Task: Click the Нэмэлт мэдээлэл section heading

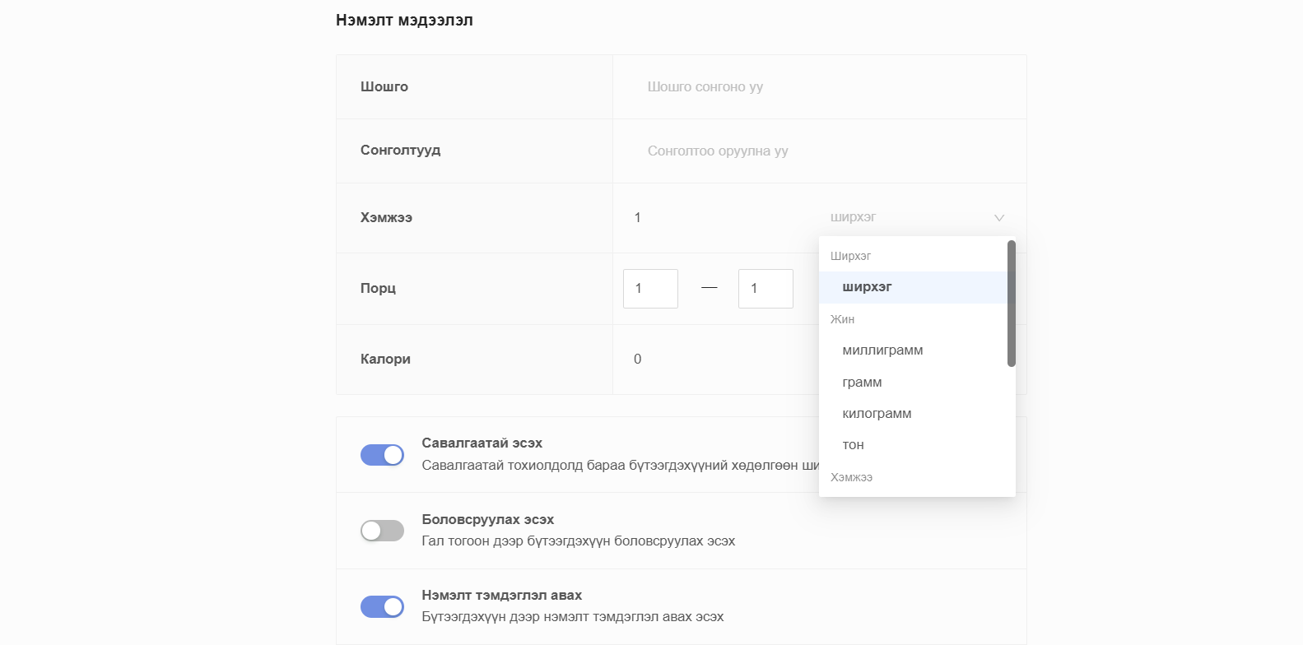Action: click(x=404, y=21)
